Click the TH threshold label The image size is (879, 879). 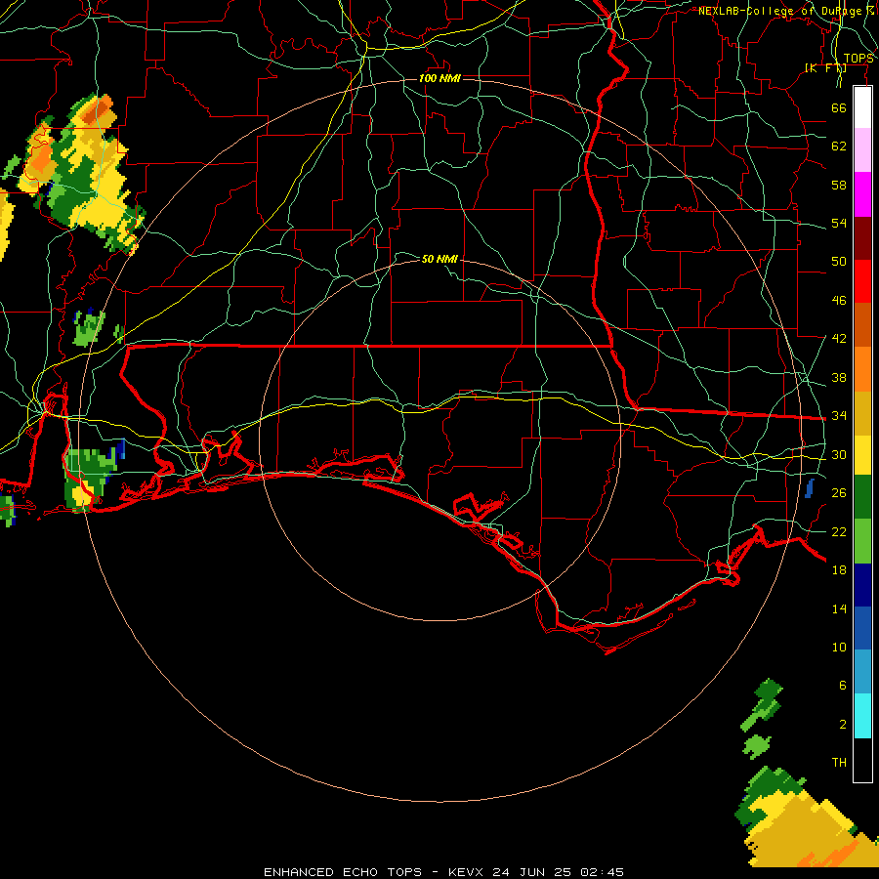839,762
